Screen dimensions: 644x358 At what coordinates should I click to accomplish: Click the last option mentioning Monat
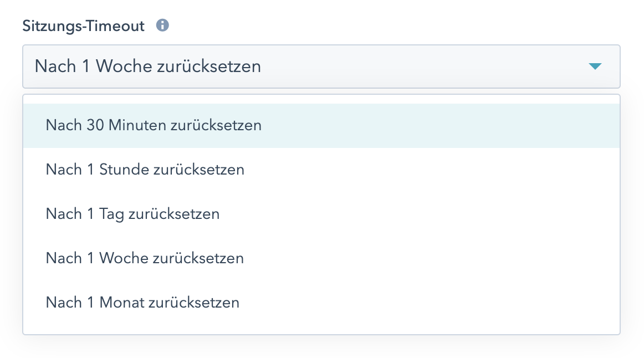320,303
